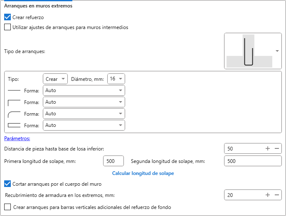
Task: Toggle Cortar arranques por el cuerpo del muro
Action: point(7,184)
